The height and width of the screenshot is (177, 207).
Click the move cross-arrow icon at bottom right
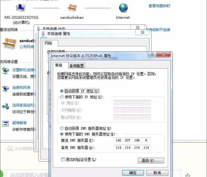[x=188, y=175]
